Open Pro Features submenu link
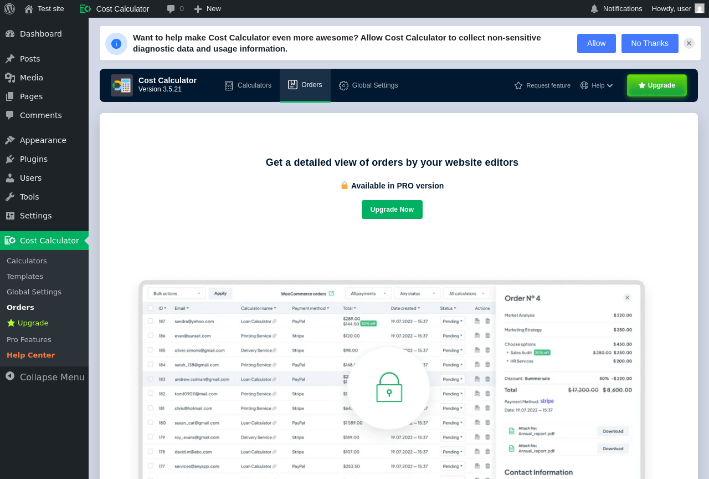 pos(29,339)
